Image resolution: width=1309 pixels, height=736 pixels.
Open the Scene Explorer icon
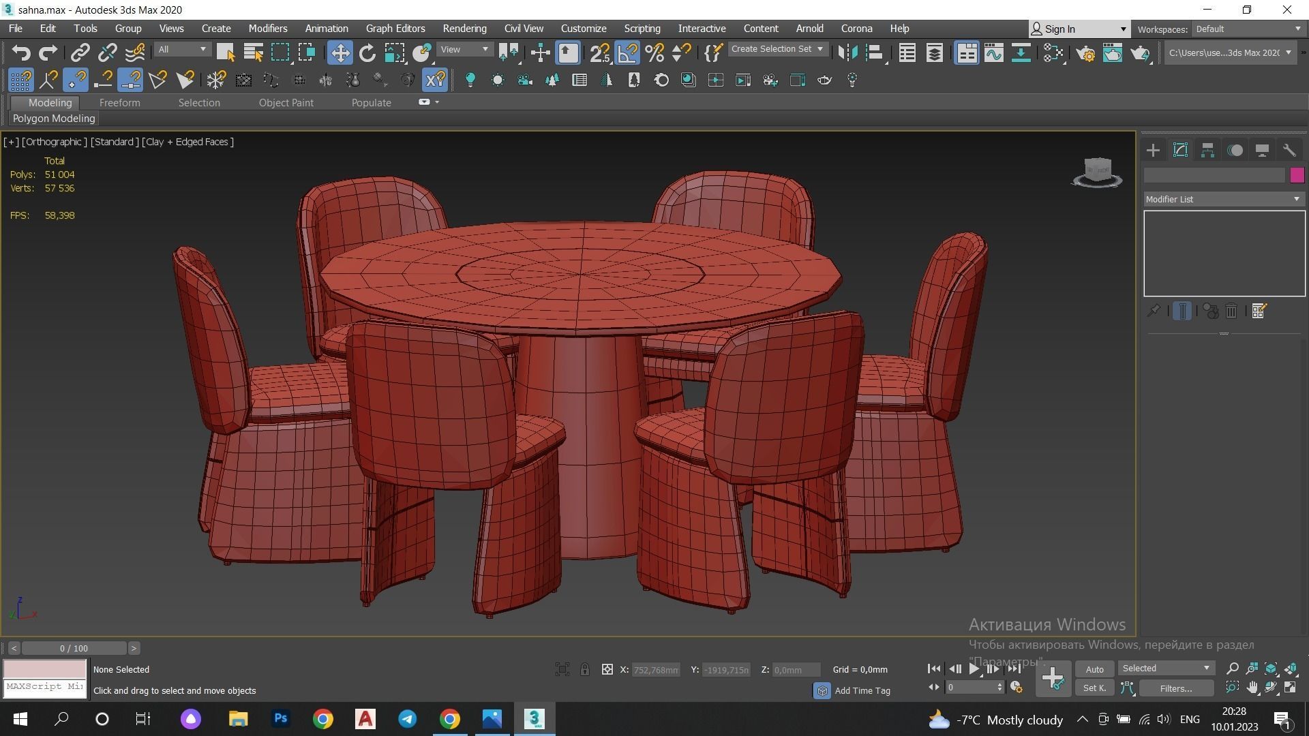(x=907, y=52)
